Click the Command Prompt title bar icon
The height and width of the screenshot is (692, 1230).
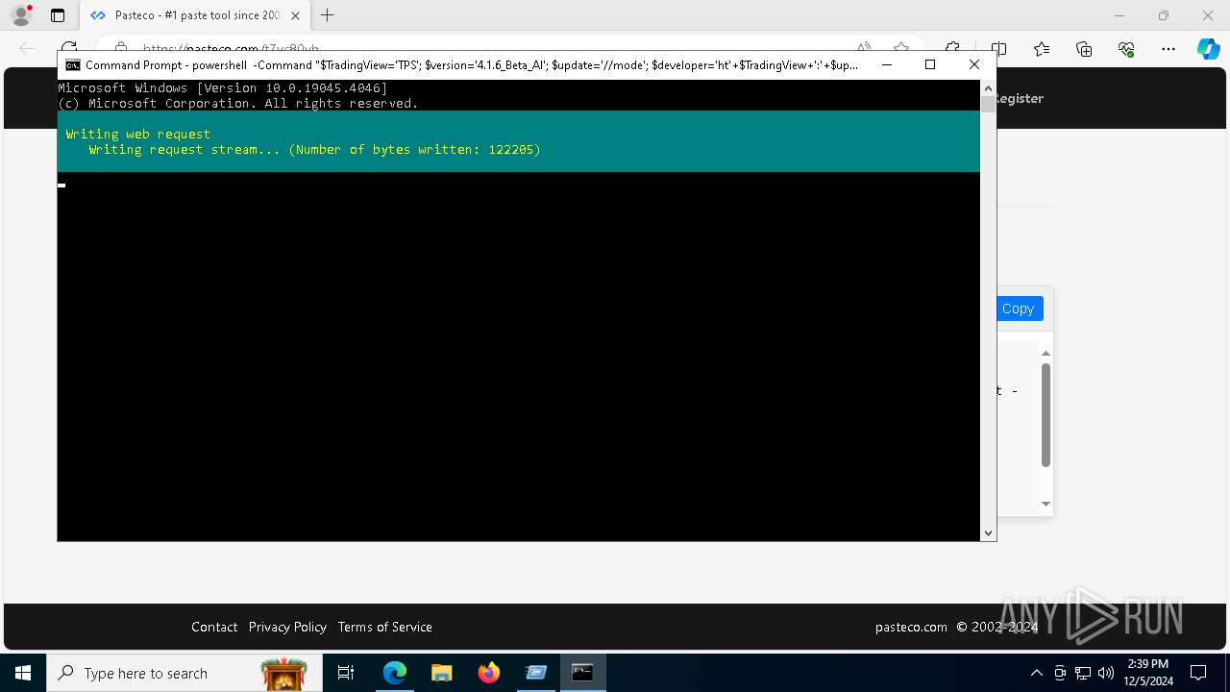pyautogui.click(x=73, y=65)
